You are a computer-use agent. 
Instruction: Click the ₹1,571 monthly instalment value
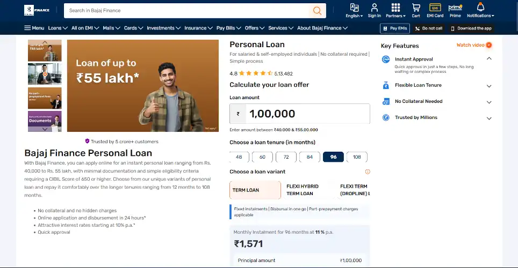248,244
